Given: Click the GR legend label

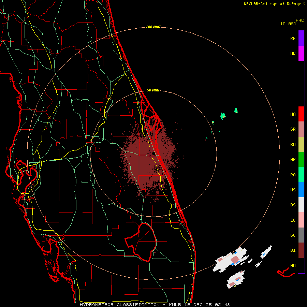Looking at the screenshot, I should point(293,129).
